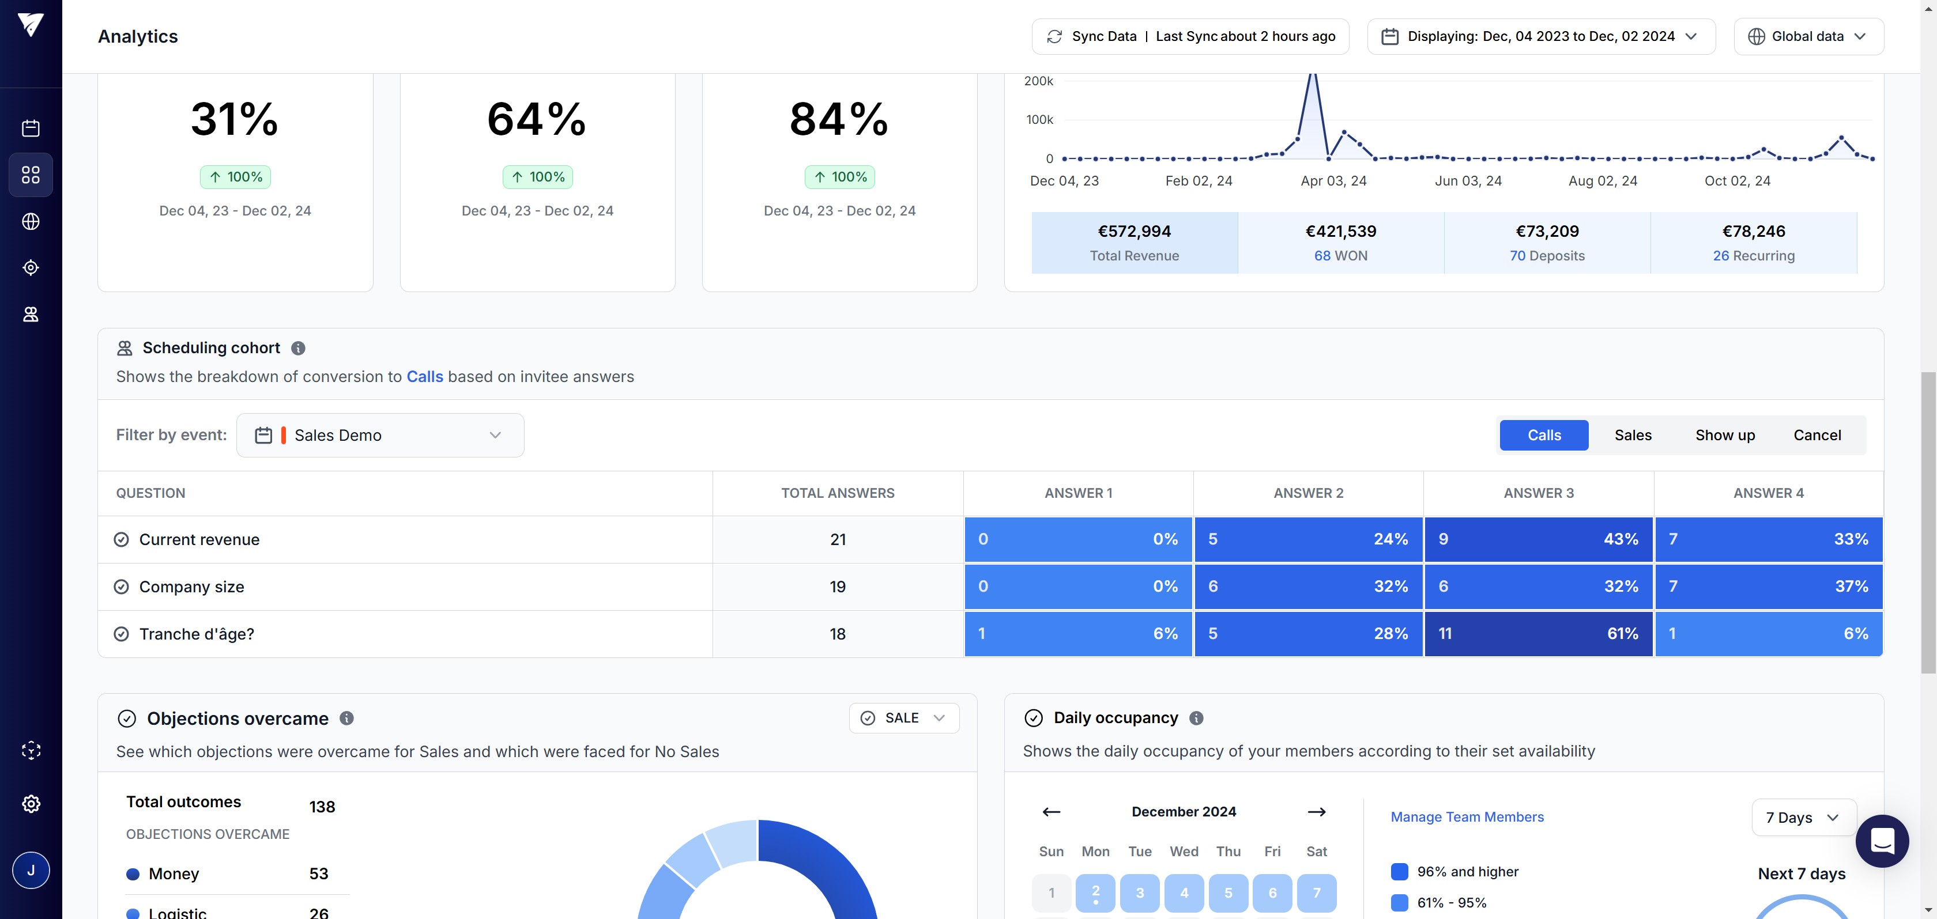This screenshot has width=1937, height=919.
Task: Switch to the Show up tab
Action: click(x=1724, y=436)
